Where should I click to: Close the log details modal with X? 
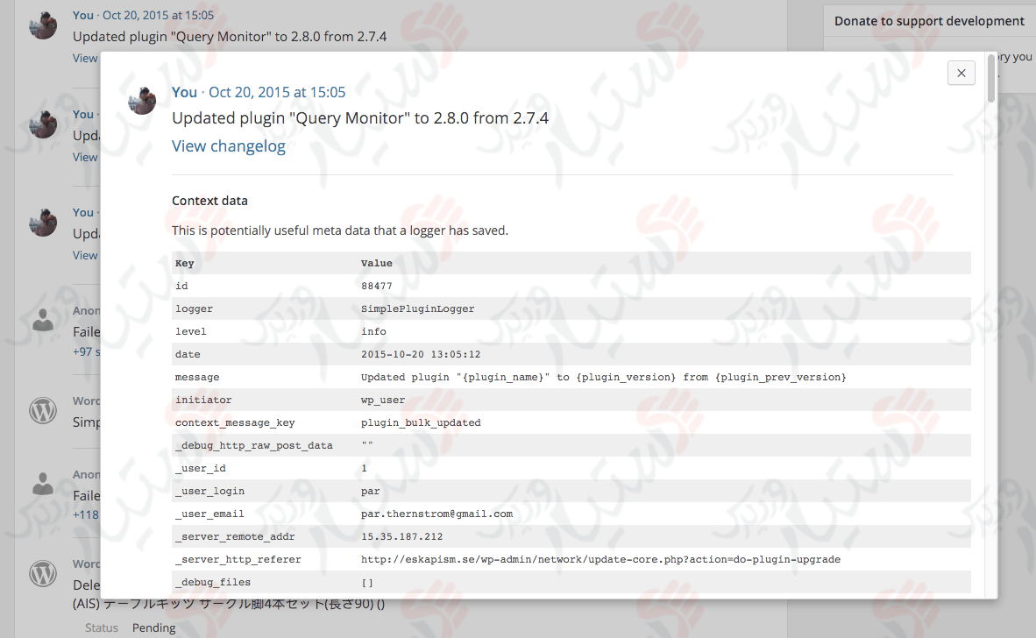[961, 73]
